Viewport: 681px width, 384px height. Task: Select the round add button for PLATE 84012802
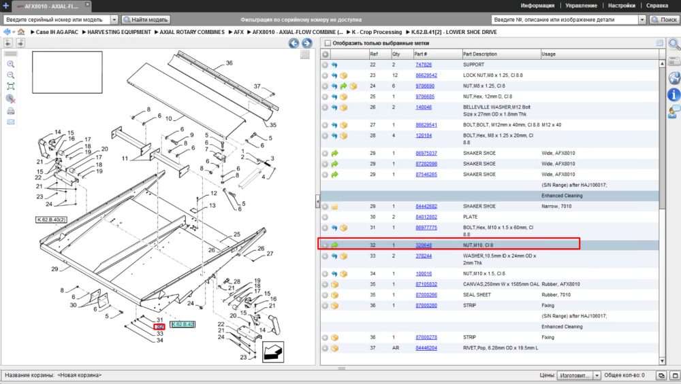[325, 217]
